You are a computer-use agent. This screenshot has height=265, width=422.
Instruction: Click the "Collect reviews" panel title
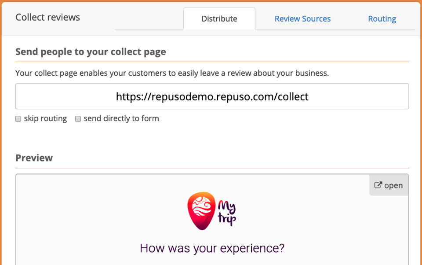tap(47, 18)
